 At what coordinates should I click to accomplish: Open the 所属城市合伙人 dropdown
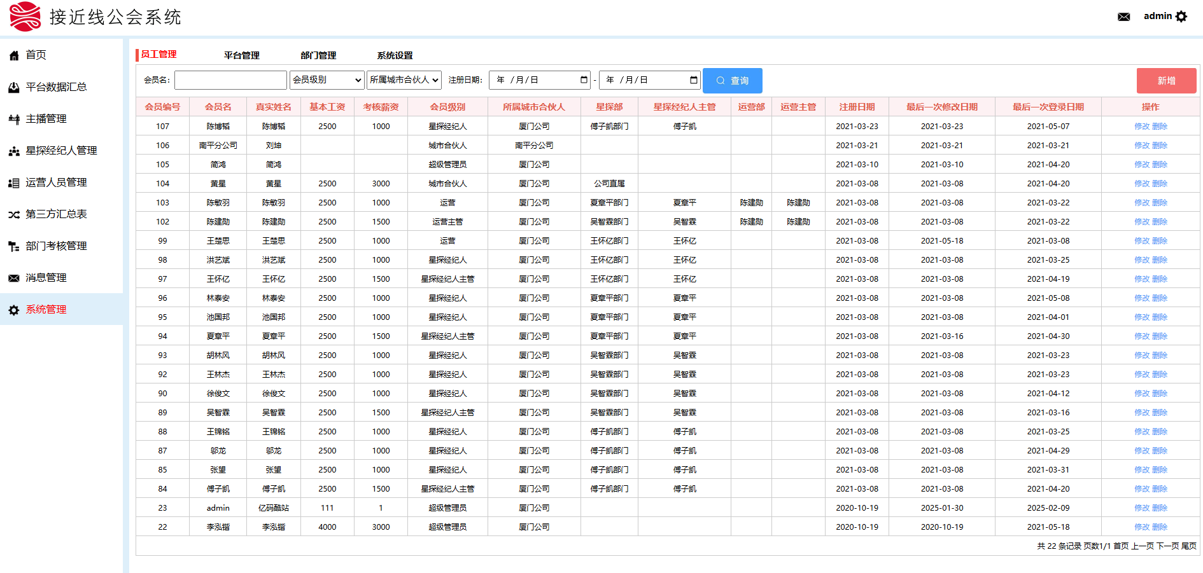point(404,79)
